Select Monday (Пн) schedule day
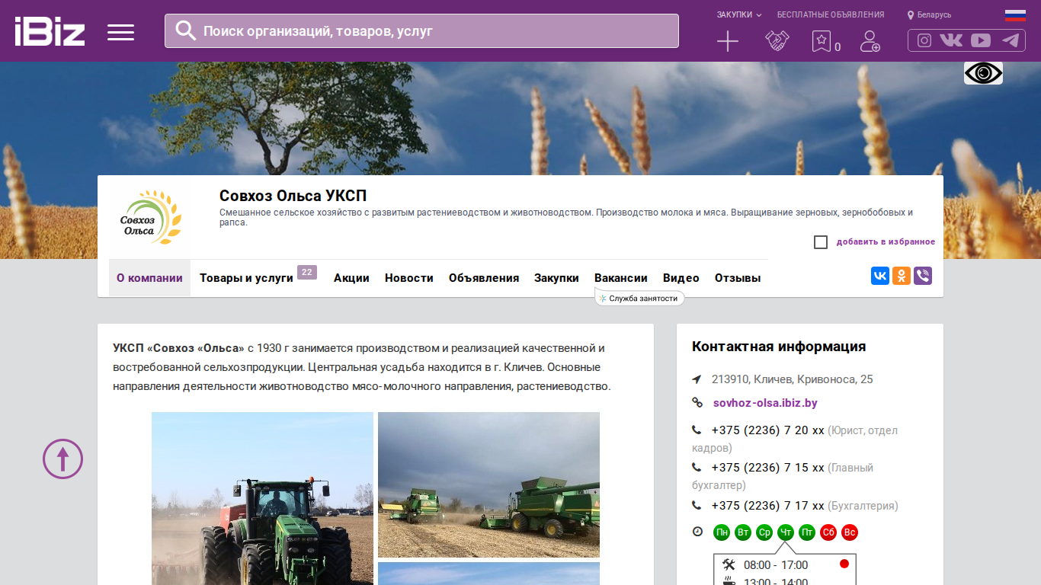Image resolution: width=1041 pixels, height=585 pixels. click(x=722, y=532)
